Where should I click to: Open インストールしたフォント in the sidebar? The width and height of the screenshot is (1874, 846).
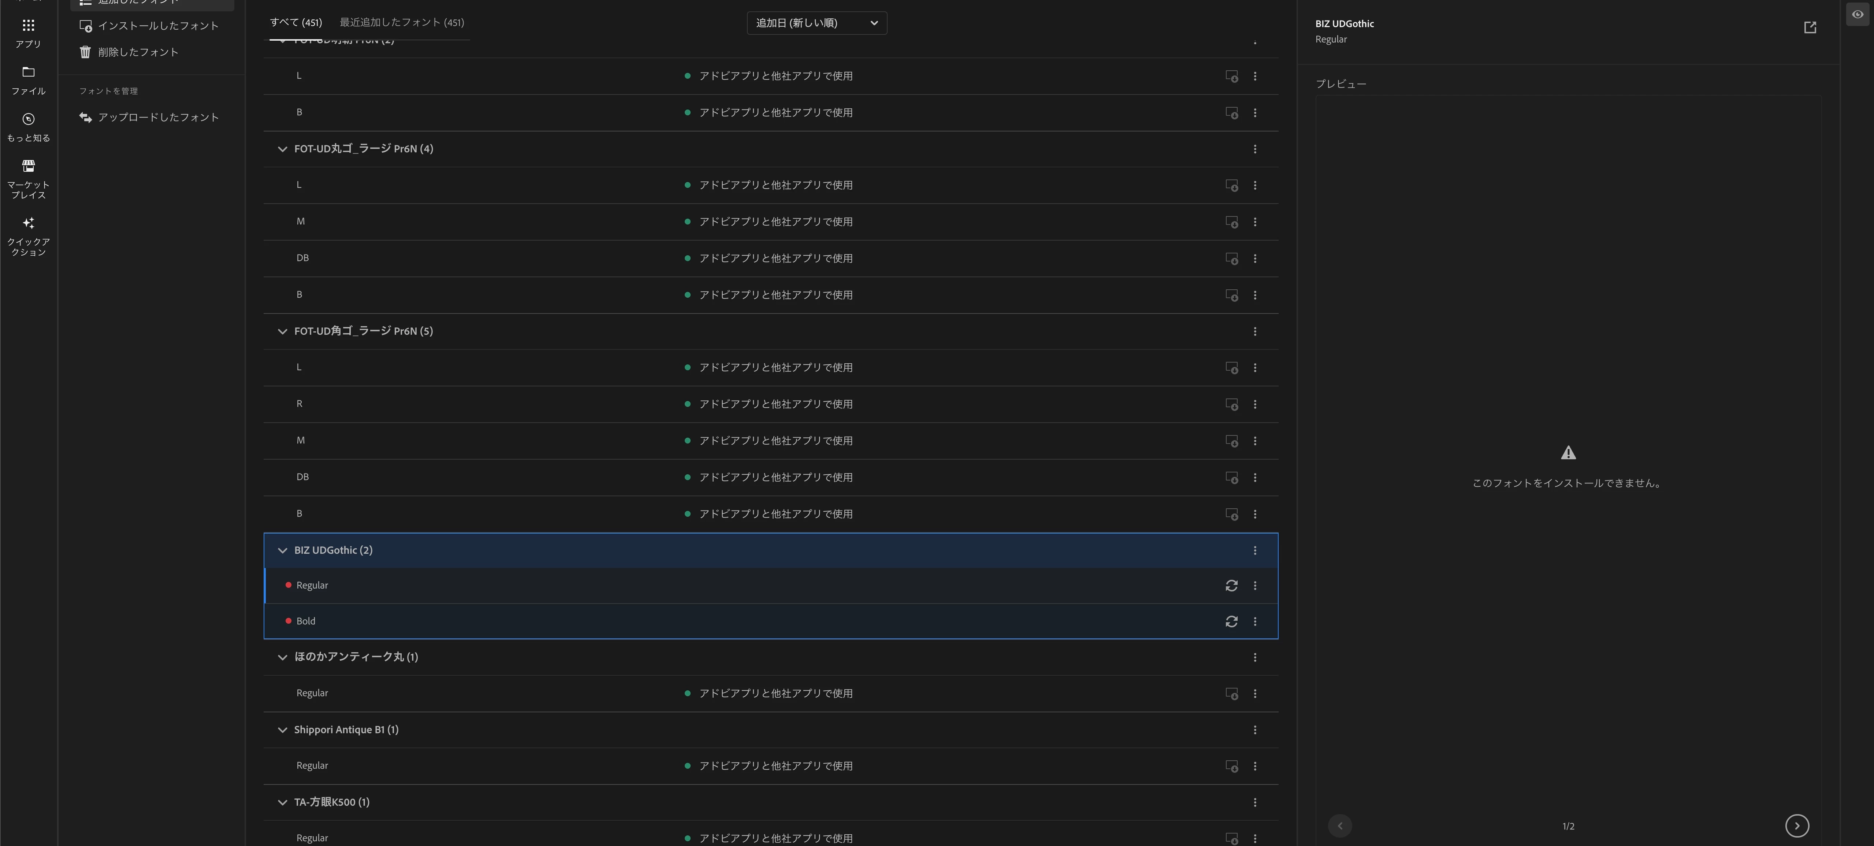coord(158,26)
